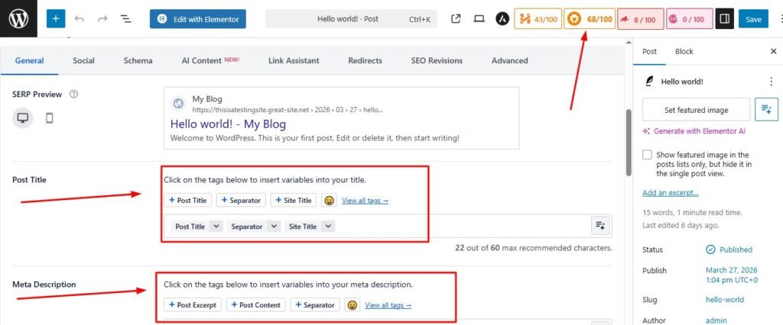Open emoji picker for Post Title
This screenshot has height=325, width=783.
[x=329, y=201]
